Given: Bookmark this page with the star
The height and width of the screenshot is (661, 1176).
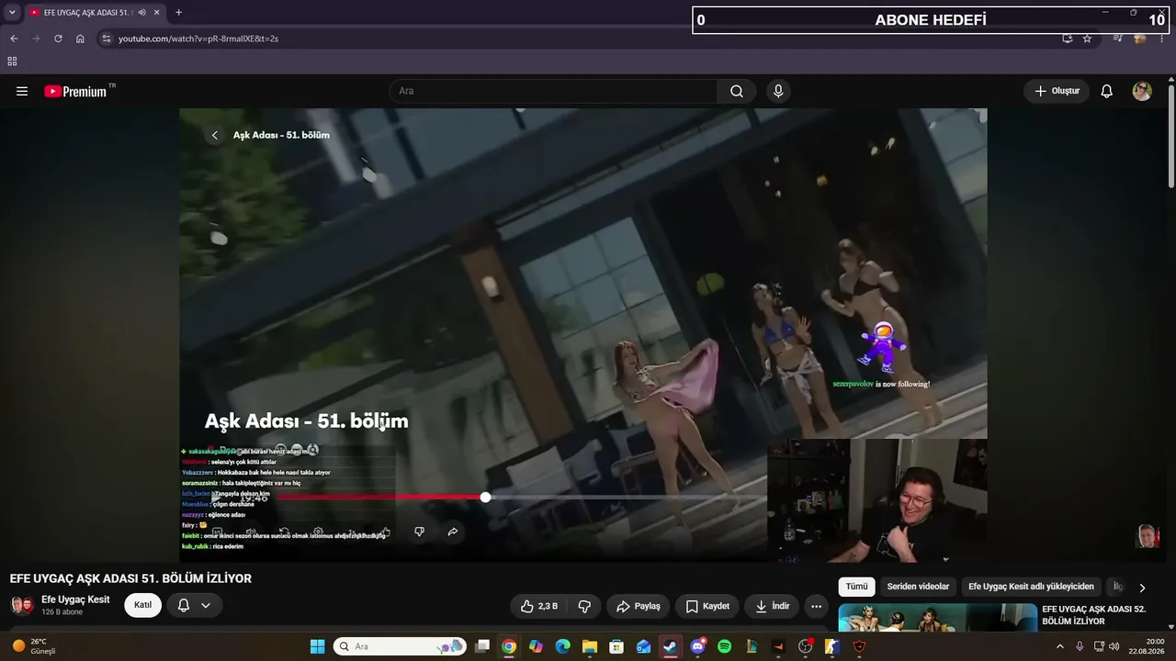Looking at the screenshot, I should coord(1087,39).
